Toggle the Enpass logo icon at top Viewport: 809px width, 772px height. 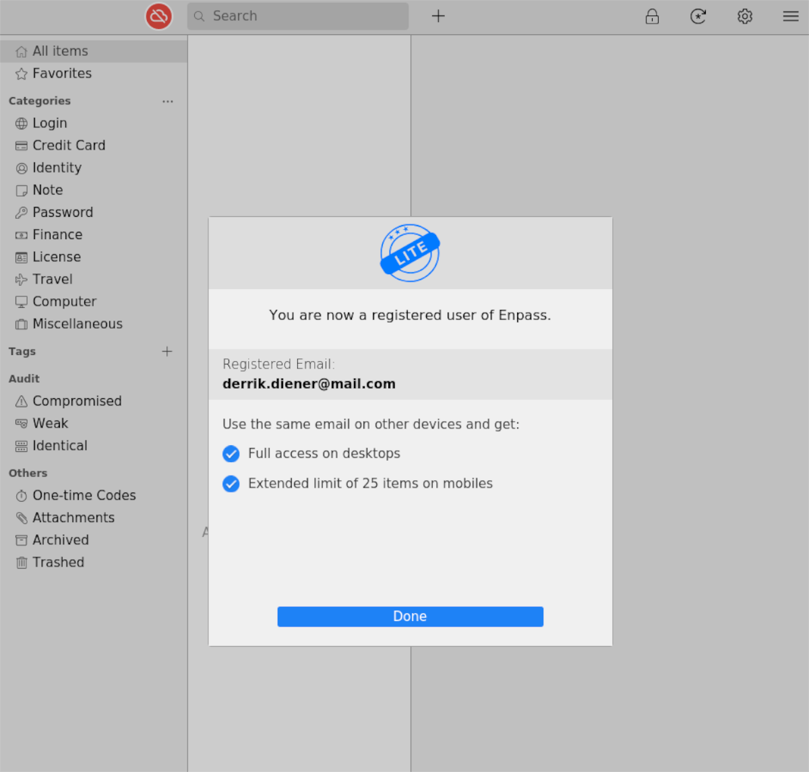[158, 16]
